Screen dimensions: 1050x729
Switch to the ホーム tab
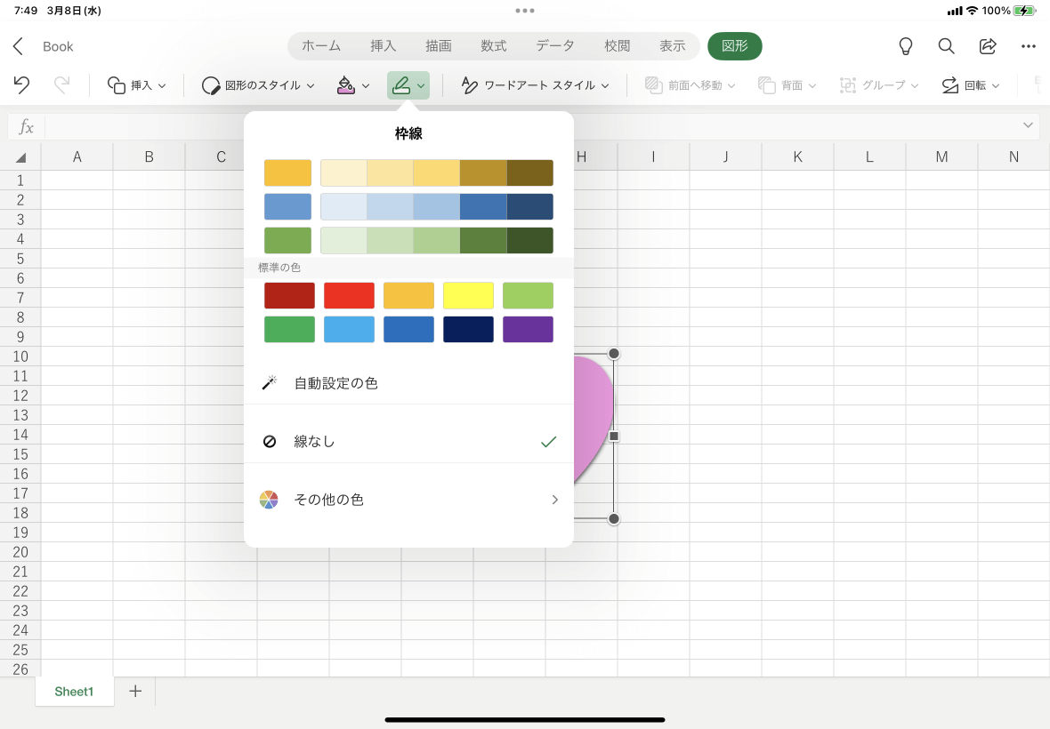(320, 46)
